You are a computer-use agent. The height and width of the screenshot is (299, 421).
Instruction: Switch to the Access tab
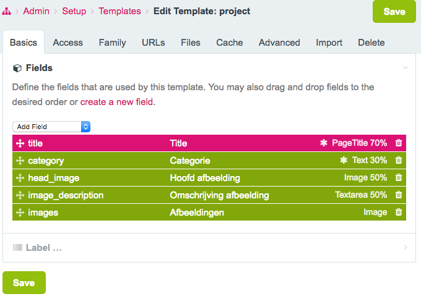pos(67,43)
